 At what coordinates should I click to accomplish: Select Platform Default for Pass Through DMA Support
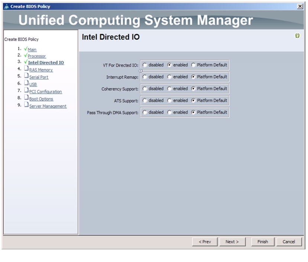193,112
